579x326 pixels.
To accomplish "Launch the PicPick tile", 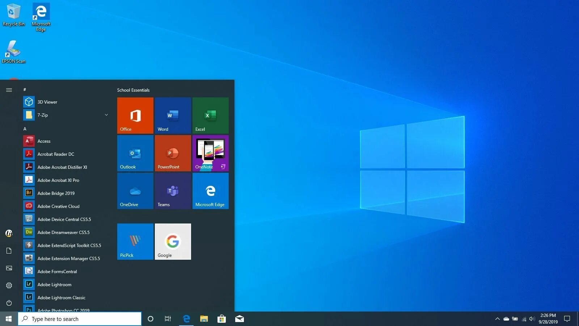I will pyautogui.click(x=135, y=241).
